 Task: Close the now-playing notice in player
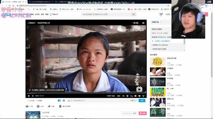point(30,90)
